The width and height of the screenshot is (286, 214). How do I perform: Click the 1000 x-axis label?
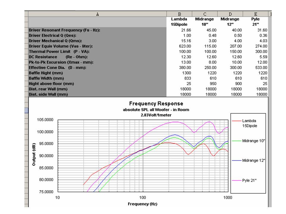point(228,197)
